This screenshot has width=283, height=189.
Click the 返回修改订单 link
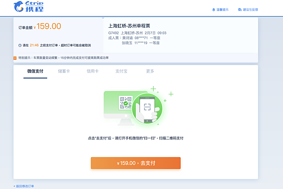(x=24, y=186)
